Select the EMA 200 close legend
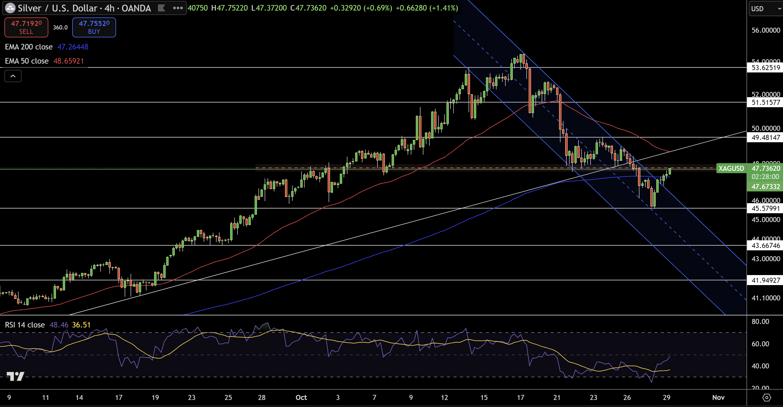Viewport: 783px width, 407px height. tap(29, 47)
